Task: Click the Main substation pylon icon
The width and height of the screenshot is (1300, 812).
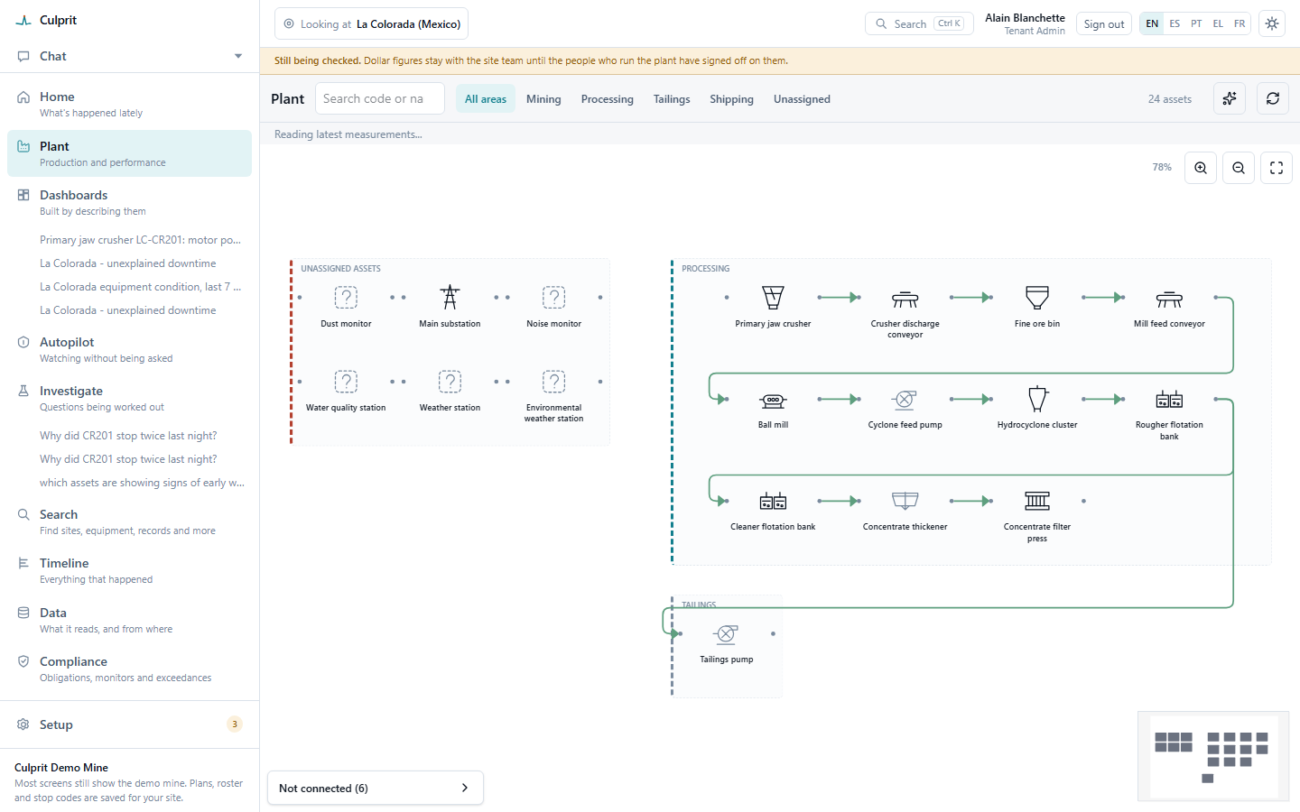Action: [450, 298]
